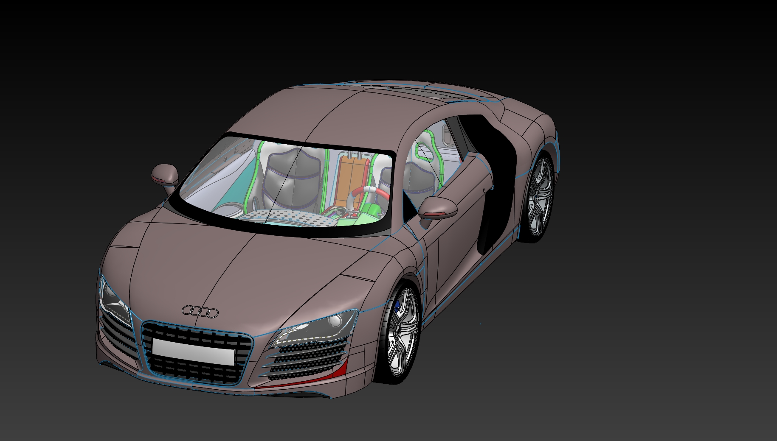Click the side mirror near the open door
The image size is (777, 441).
(x=437, y=207)
